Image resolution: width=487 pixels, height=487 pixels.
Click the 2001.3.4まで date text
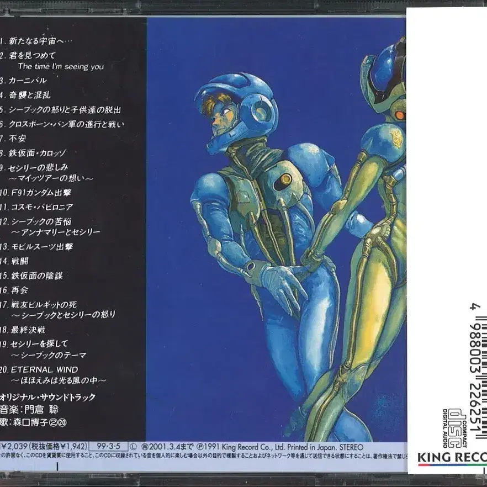tap(171, 447)
